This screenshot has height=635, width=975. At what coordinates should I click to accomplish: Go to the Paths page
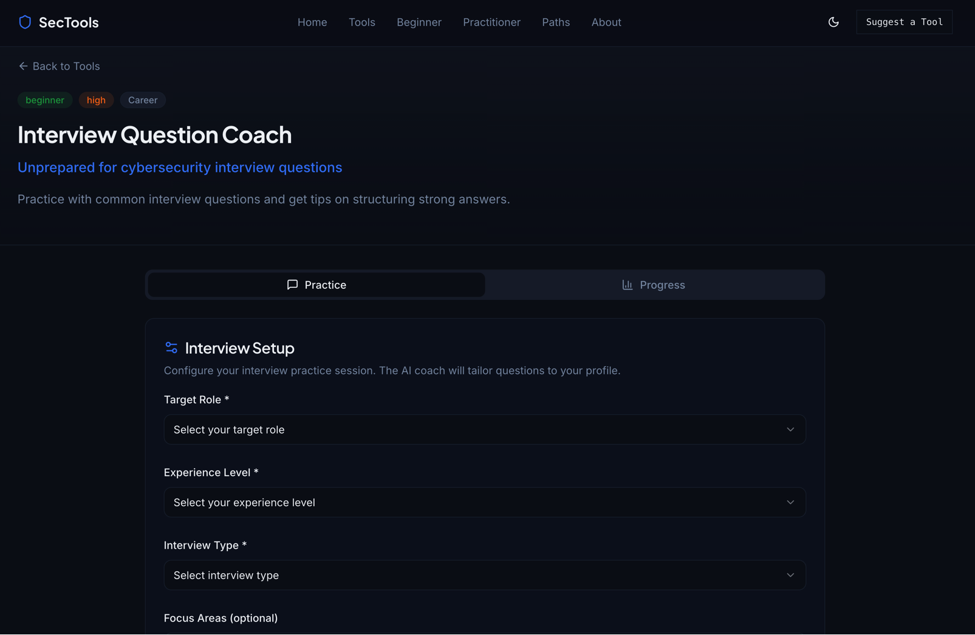click(x=555, y=22)
